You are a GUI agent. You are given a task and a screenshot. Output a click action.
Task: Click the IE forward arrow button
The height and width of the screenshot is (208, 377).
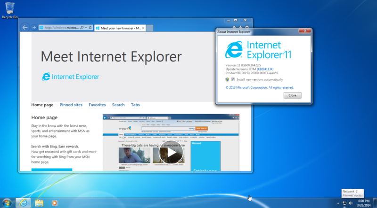pos(34,28)
